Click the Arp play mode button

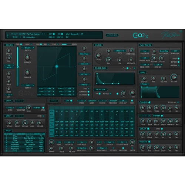coord(145,51)
